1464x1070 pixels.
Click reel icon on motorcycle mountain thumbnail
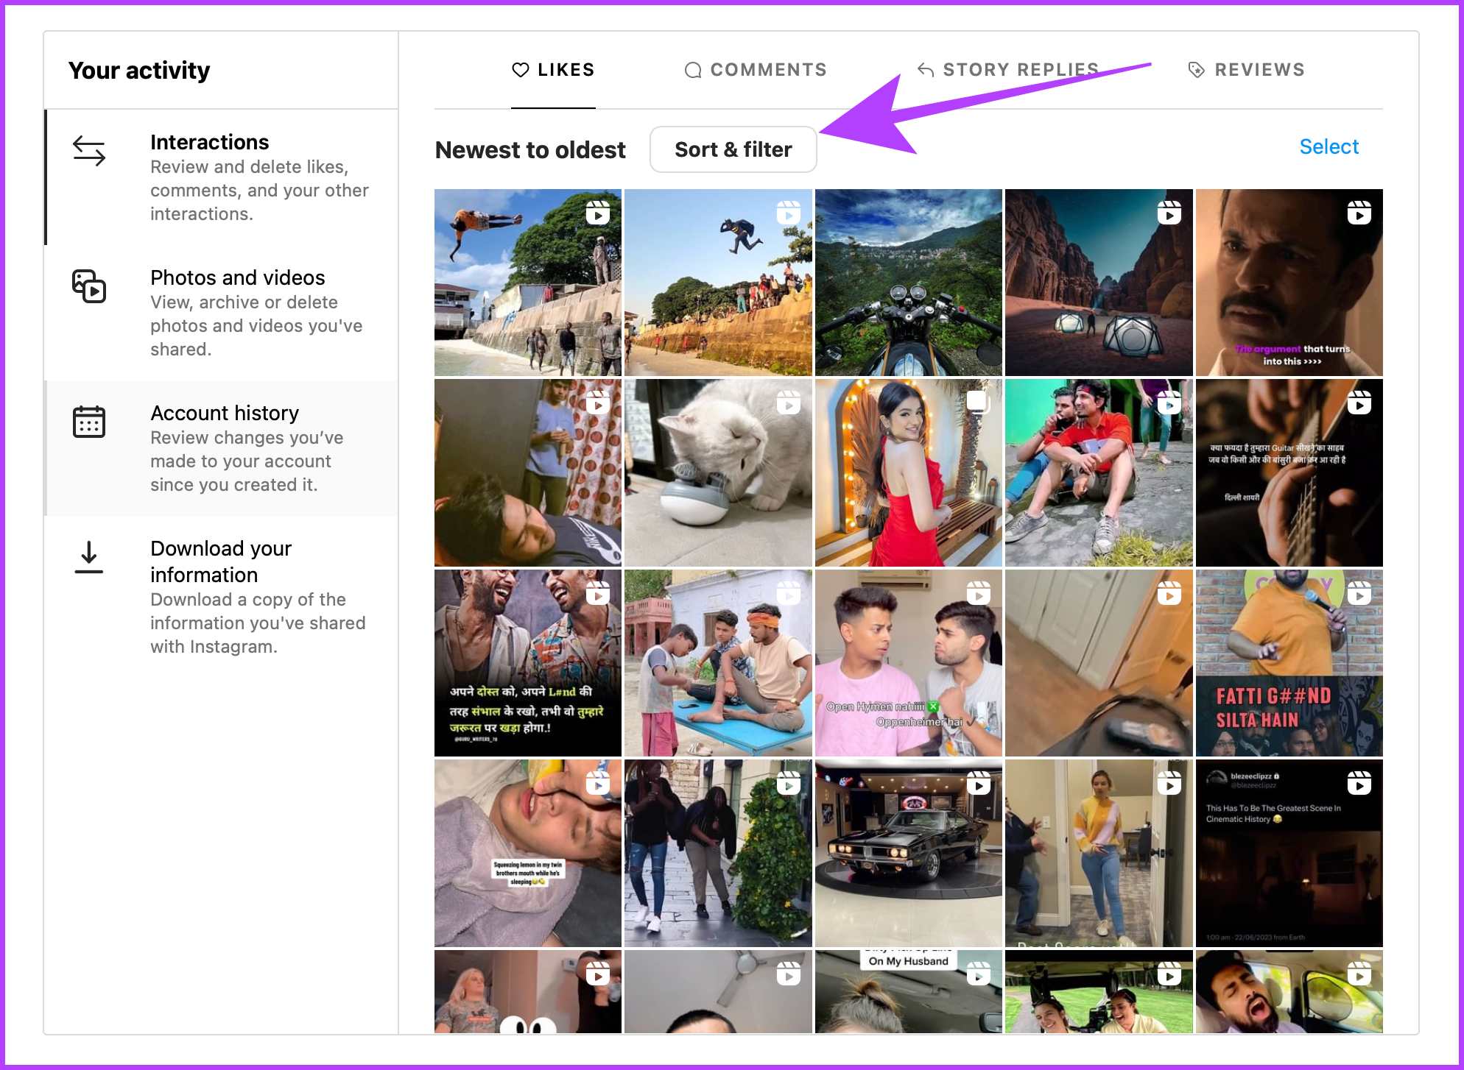[979, 213]
